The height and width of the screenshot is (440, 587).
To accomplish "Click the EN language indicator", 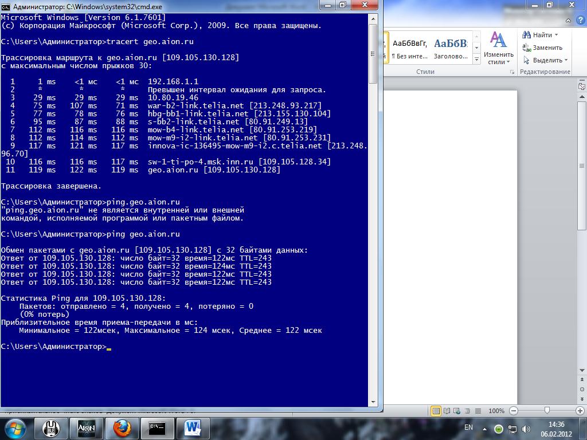I will tap(468, 427).
